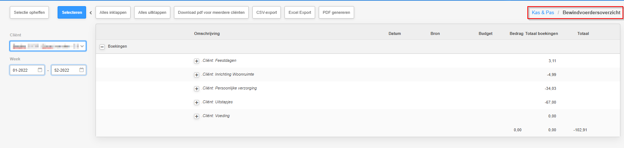Click the start week input field
The height and width of the screenshot is (148, 624).
[x=24, y=70]
